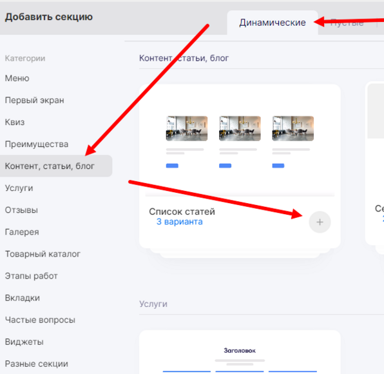384x374 pixels.
Task: Select the Первый экран category
Action: coord(35,100)
